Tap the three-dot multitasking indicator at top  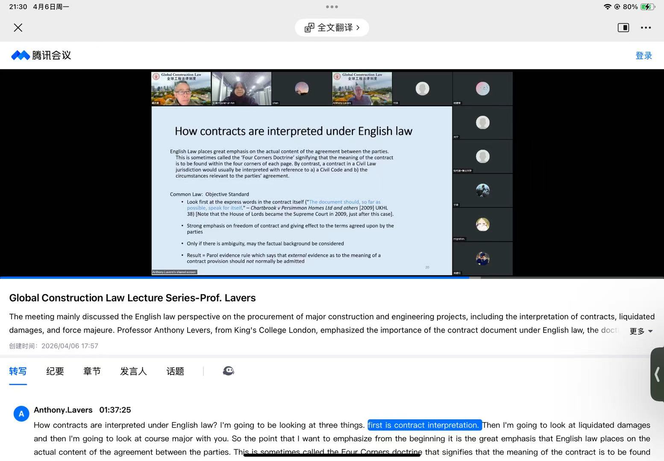(x=332, y=7)
